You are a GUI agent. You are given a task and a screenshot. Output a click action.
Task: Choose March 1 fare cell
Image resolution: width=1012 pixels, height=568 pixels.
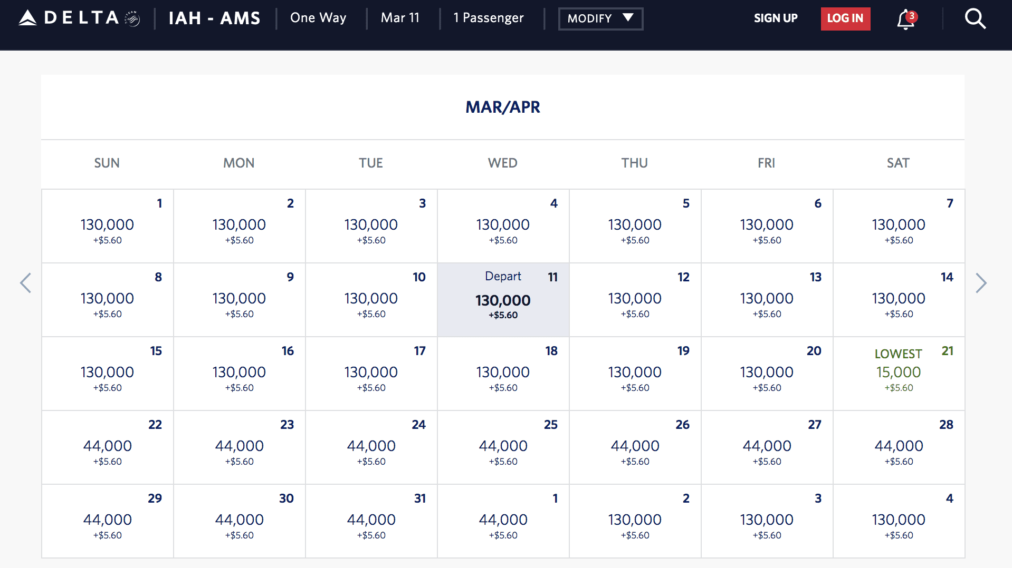(x=107, y=226)
